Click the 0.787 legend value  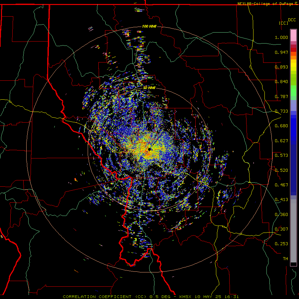pyautogui.click(x=281, y=96)
